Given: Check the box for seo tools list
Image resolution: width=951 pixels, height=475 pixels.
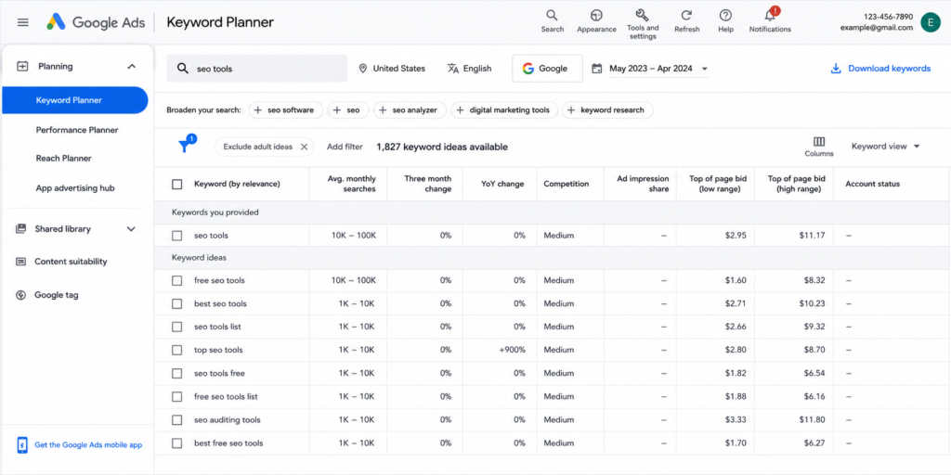Looking at the screenshot, I should coord(177,327).
